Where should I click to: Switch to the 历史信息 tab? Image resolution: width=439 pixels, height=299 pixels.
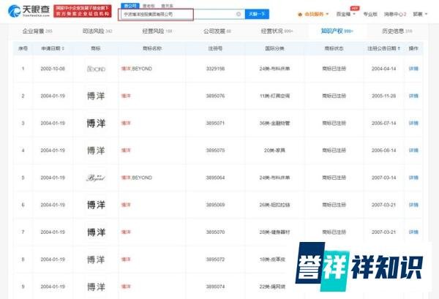pos(397,31)
